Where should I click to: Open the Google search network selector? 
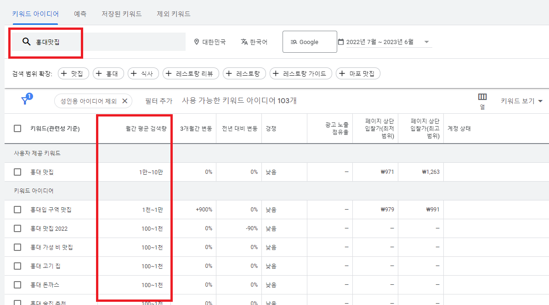309,42
